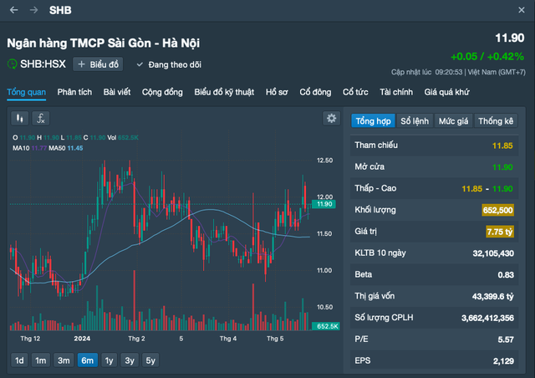Screen dimensions: 535x378
Task: Click the 11.90 current price marker on axis
Action: [x=325, y=204]
